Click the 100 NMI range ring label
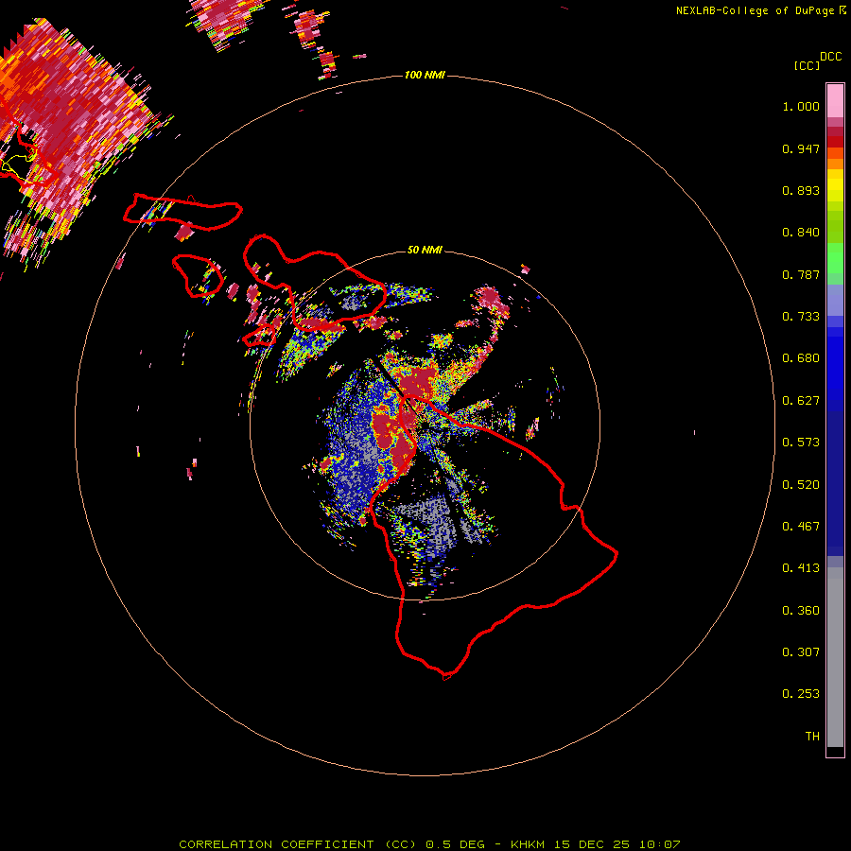 pos(425,75)
